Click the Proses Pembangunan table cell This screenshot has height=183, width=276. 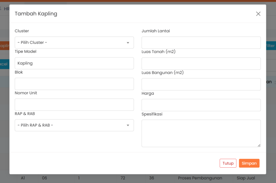coord(200,178)
